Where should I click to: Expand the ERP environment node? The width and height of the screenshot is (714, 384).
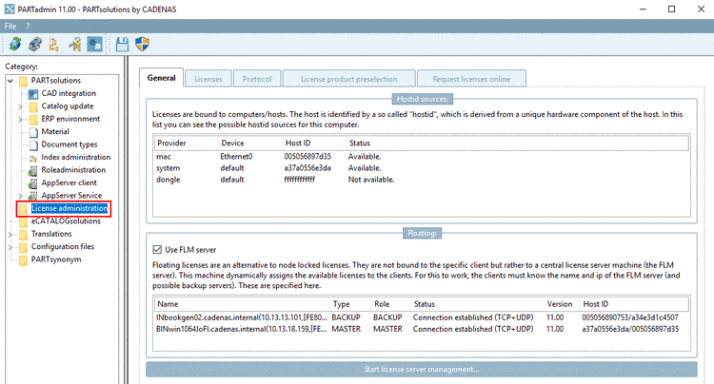[20, 120]
